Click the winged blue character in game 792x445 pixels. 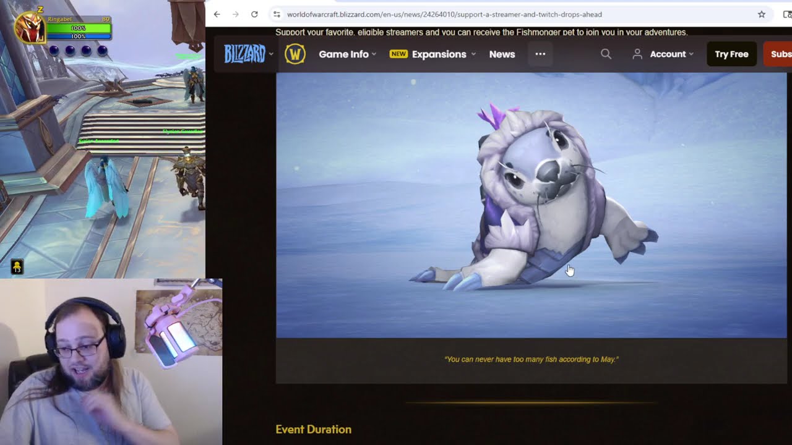[x=108, y=187]
